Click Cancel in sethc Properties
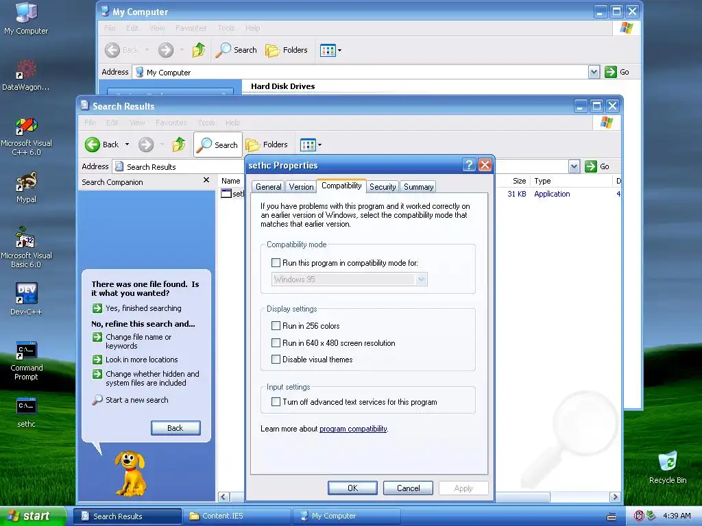This screenshot has height=526, width=702. click(x=408, y=488)
